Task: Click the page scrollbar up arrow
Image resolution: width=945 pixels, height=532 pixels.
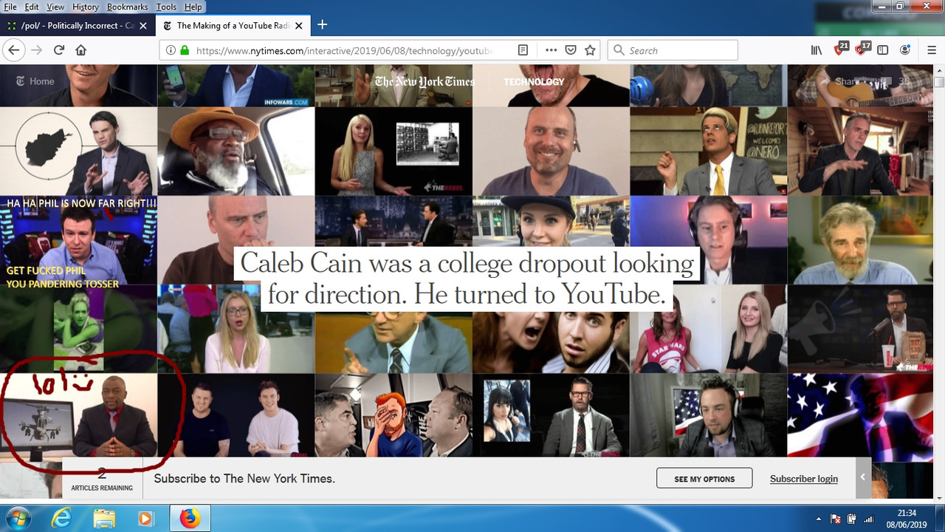Action: (x=939, y=70)
